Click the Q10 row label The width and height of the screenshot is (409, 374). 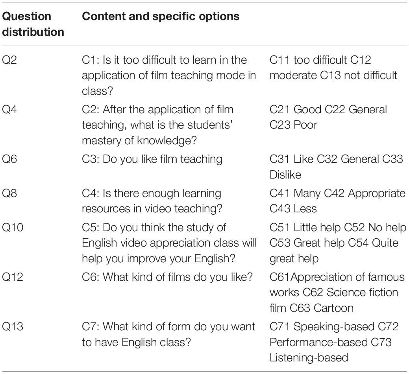[x=13, y=228]
